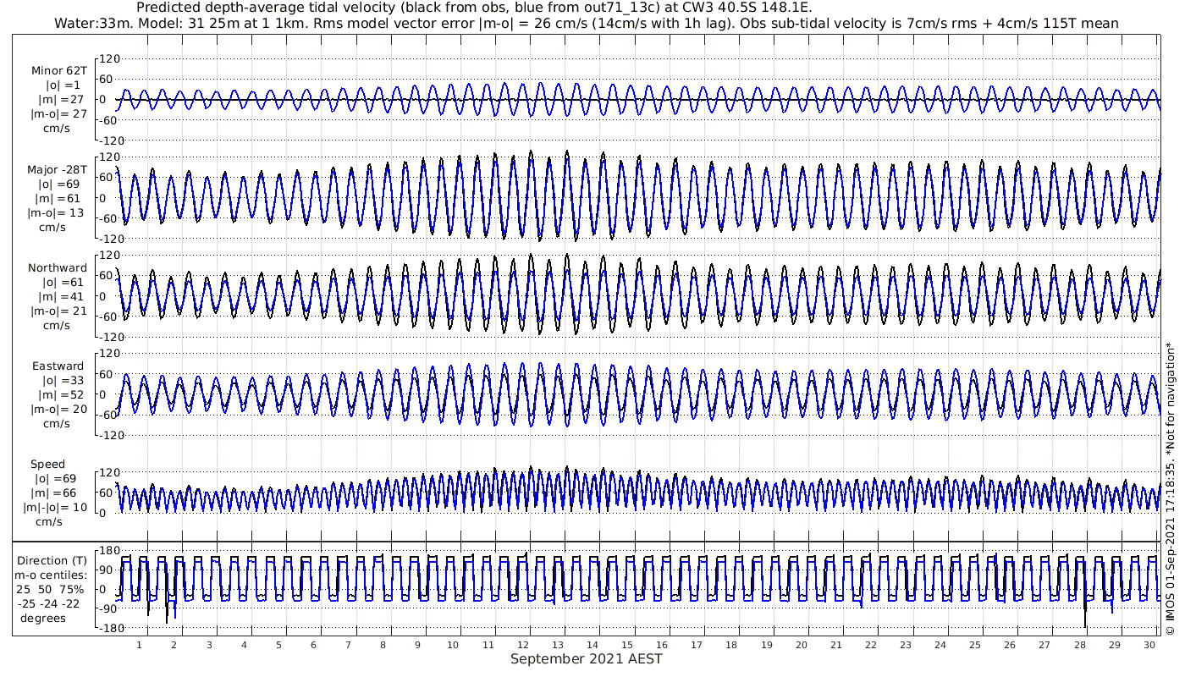Click '|m|-|o|= 10' under Speed
The height and width of the screenshot is (677, 1185).
tap(55, 508)
